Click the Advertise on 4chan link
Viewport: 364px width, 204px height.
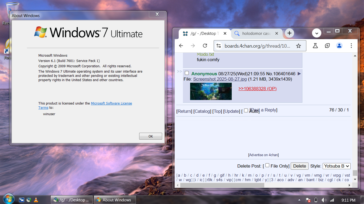point(263,155)
